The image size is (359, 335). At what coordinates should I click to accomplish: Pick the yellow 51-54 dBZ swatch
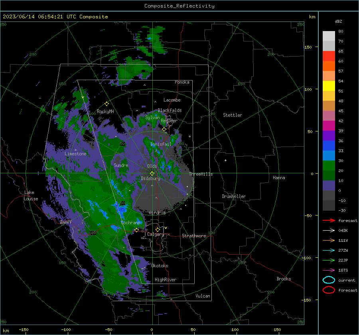coord(329,86)
